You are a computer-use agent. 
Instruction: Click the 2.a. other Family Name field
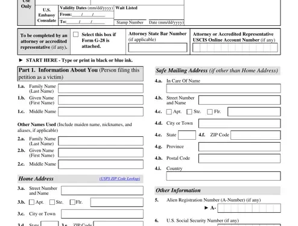coord(101,141)
